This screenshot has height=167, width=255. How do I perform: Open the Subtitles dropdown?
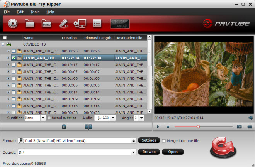43,118
